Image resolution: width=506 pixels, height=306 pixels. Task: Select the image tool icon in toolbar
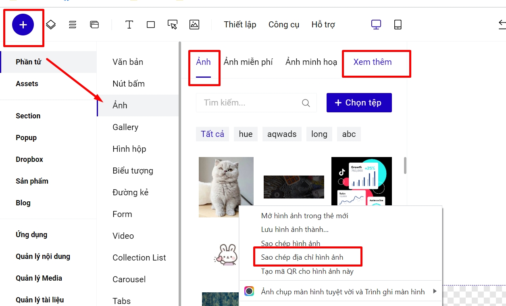pyautogui.click(x=194, y=25)
